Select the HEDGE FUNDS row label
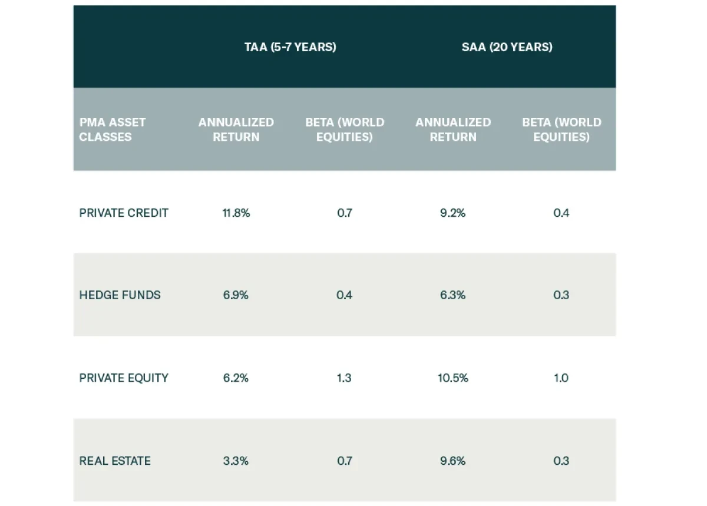The width and height of the screenshot is (707, 506). (x=120, y=295)
